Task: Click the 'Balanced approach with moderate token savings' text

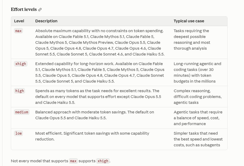Action: [x=94, y=115]
